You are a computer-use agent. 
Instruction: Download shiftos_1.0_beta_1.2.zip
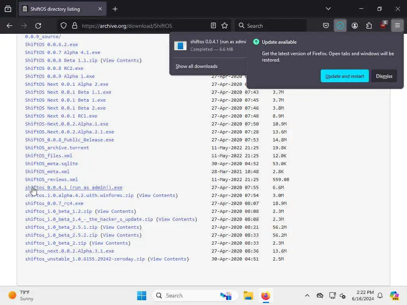click(x=58, y=211)
